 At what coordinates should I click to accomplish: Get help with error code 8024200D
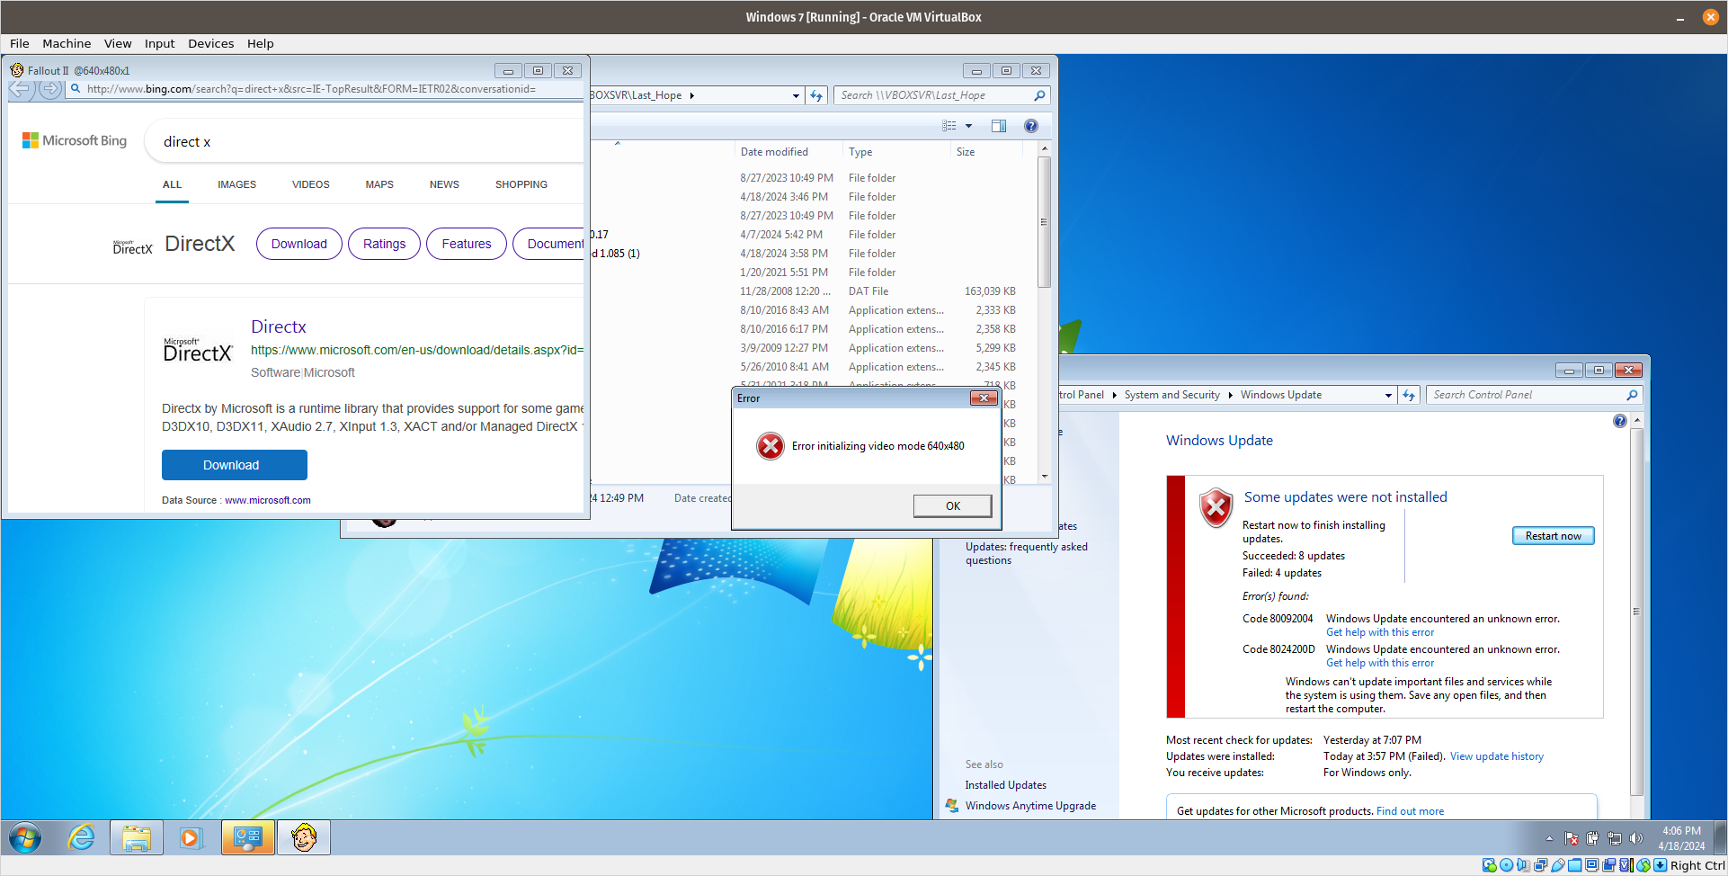pyautogui.click(x=1380, y=663)
